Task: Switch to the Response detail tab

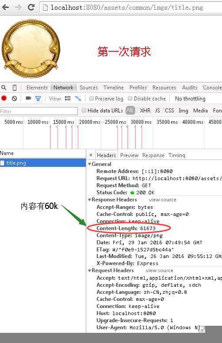Action: point(153,155)
